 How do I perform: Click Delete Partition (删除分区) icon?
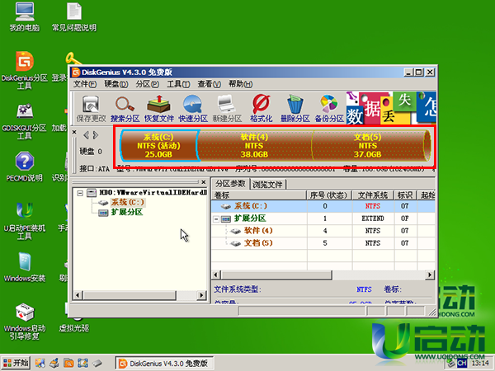(x=295, y=109)
